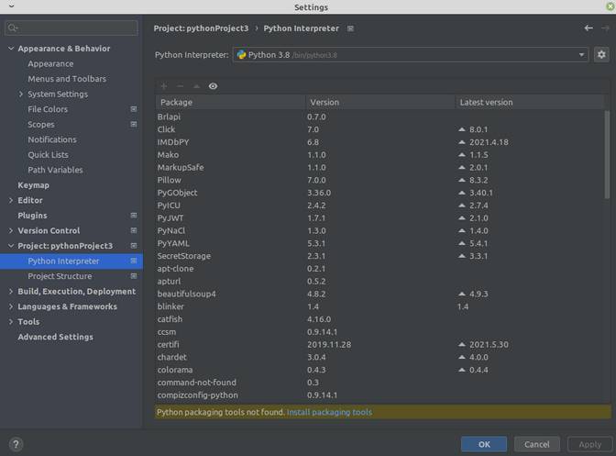Click the help question mark button
Screen dimensions: 616x456
(16, 444)
